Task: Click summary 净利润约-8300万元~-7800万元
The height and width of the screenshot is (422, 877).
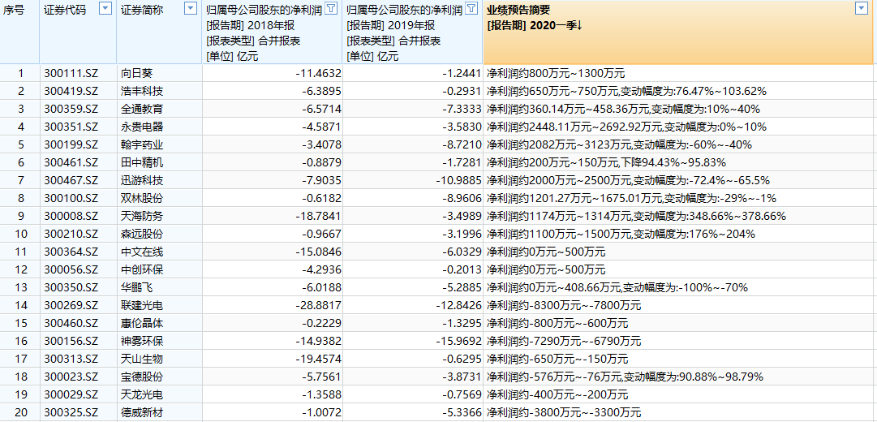Action: click(564, 306)
